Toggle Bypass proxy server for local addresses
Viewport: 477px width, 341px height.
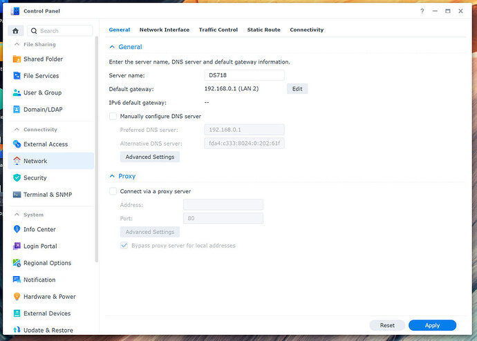click(x=124, y=245)
